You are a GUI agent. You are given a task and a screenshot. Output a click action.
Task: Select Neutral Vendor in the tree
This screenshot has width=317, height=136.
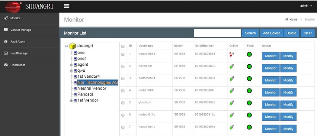click(92, 88)
